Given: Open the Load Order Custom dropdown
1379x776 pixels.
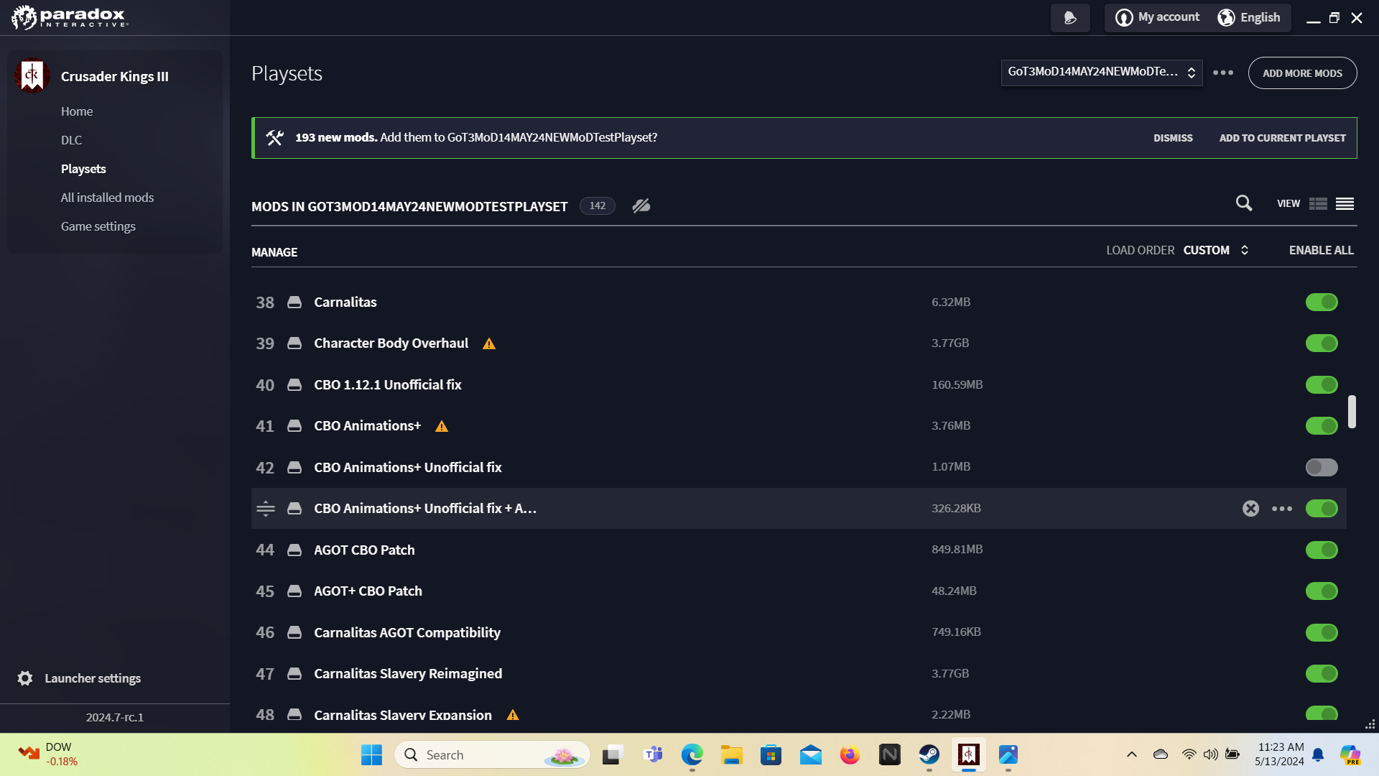Looking at the screenshot, I should (1216, 250).
